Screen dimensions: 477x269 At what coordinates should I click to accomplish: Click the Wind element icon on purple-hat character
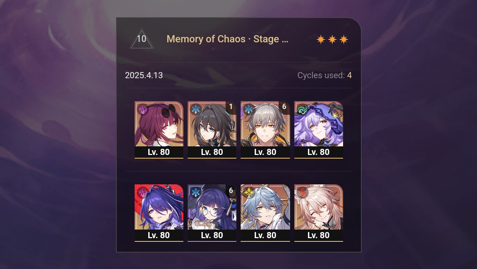tap(302, 109)
